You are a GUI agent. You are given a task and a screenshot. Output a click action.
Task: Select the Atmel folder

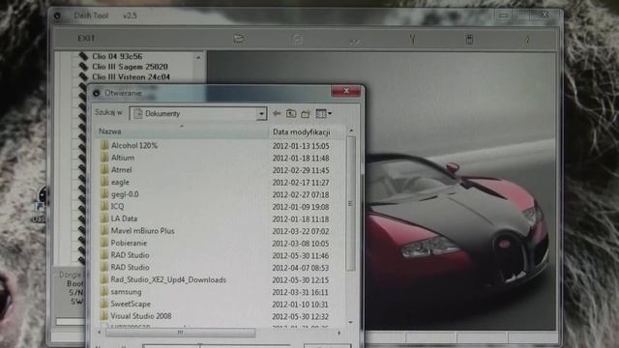(122, 170)
